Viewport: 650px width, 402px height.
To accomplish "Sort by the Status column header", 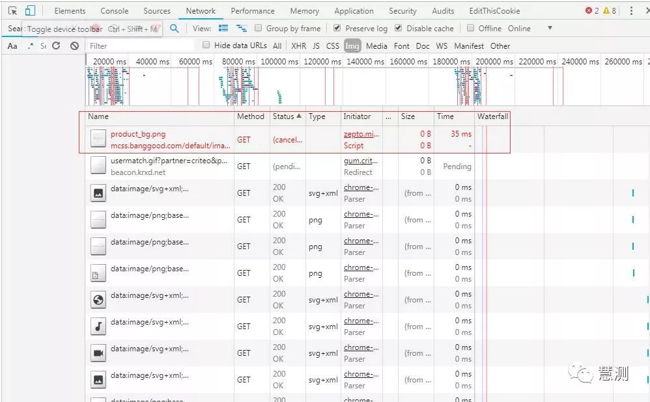I will coord(287,116).
